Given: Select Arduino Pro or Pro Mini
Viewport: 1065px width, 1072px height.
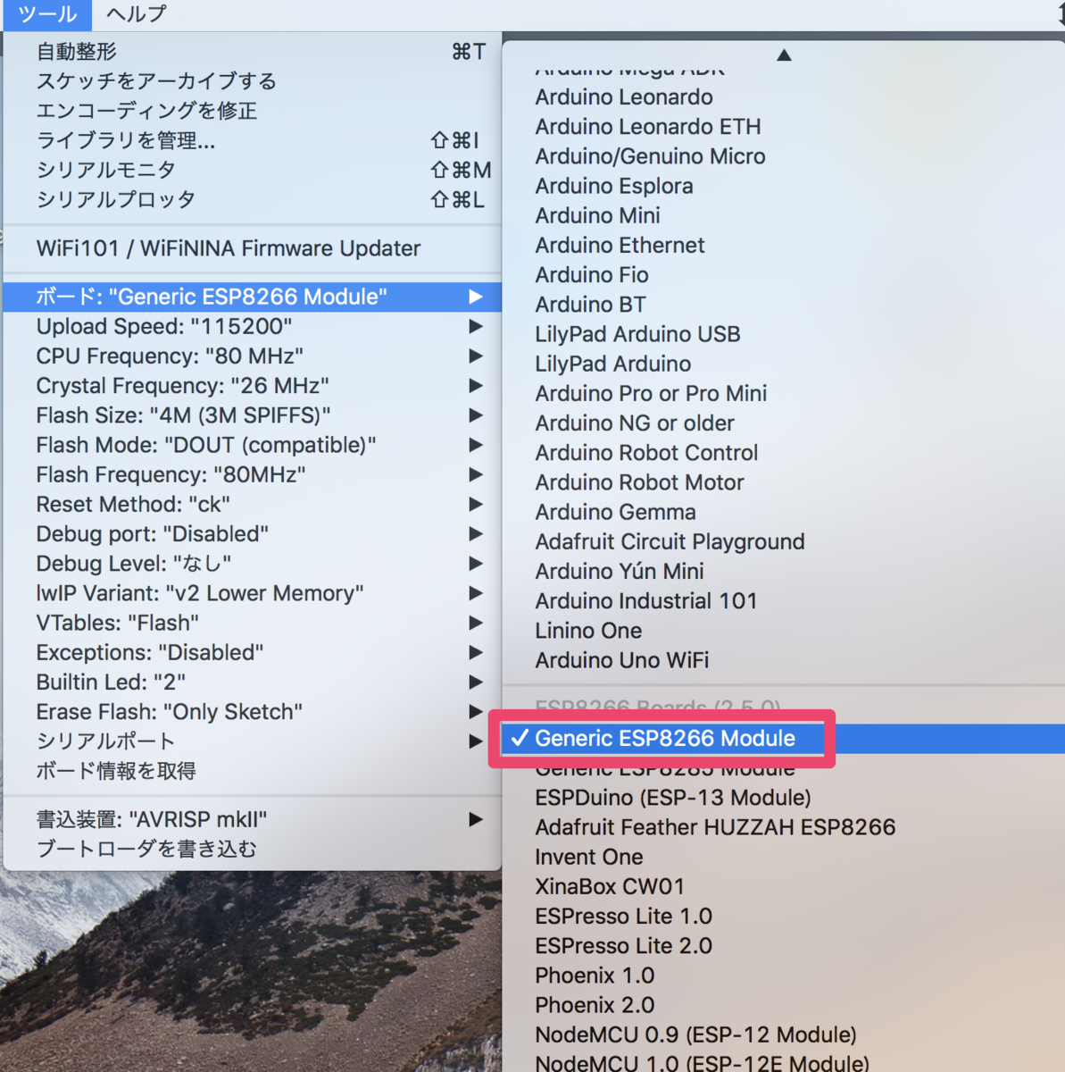Looking at the screenshot, I should pyautogui.click(x=784, y=393).
